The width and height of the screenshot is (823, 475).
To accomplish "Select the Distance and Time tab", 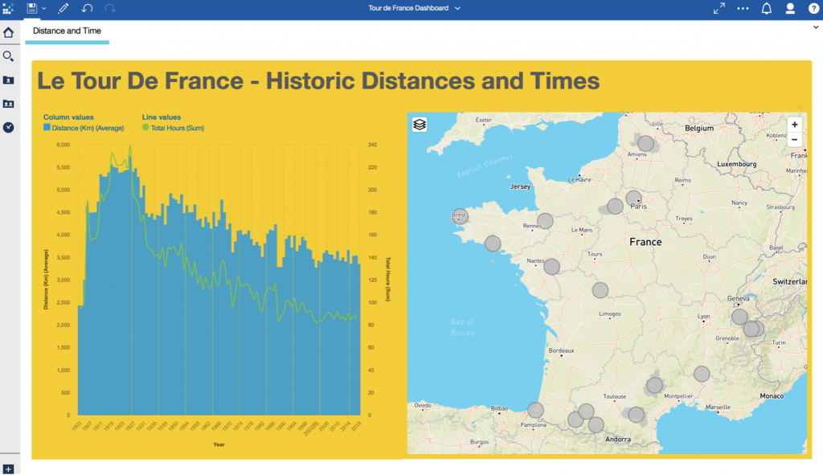I will 67,31.
